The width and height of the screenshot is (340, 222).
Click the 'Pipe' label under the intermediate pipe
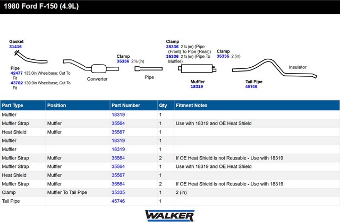coord(149,77)
